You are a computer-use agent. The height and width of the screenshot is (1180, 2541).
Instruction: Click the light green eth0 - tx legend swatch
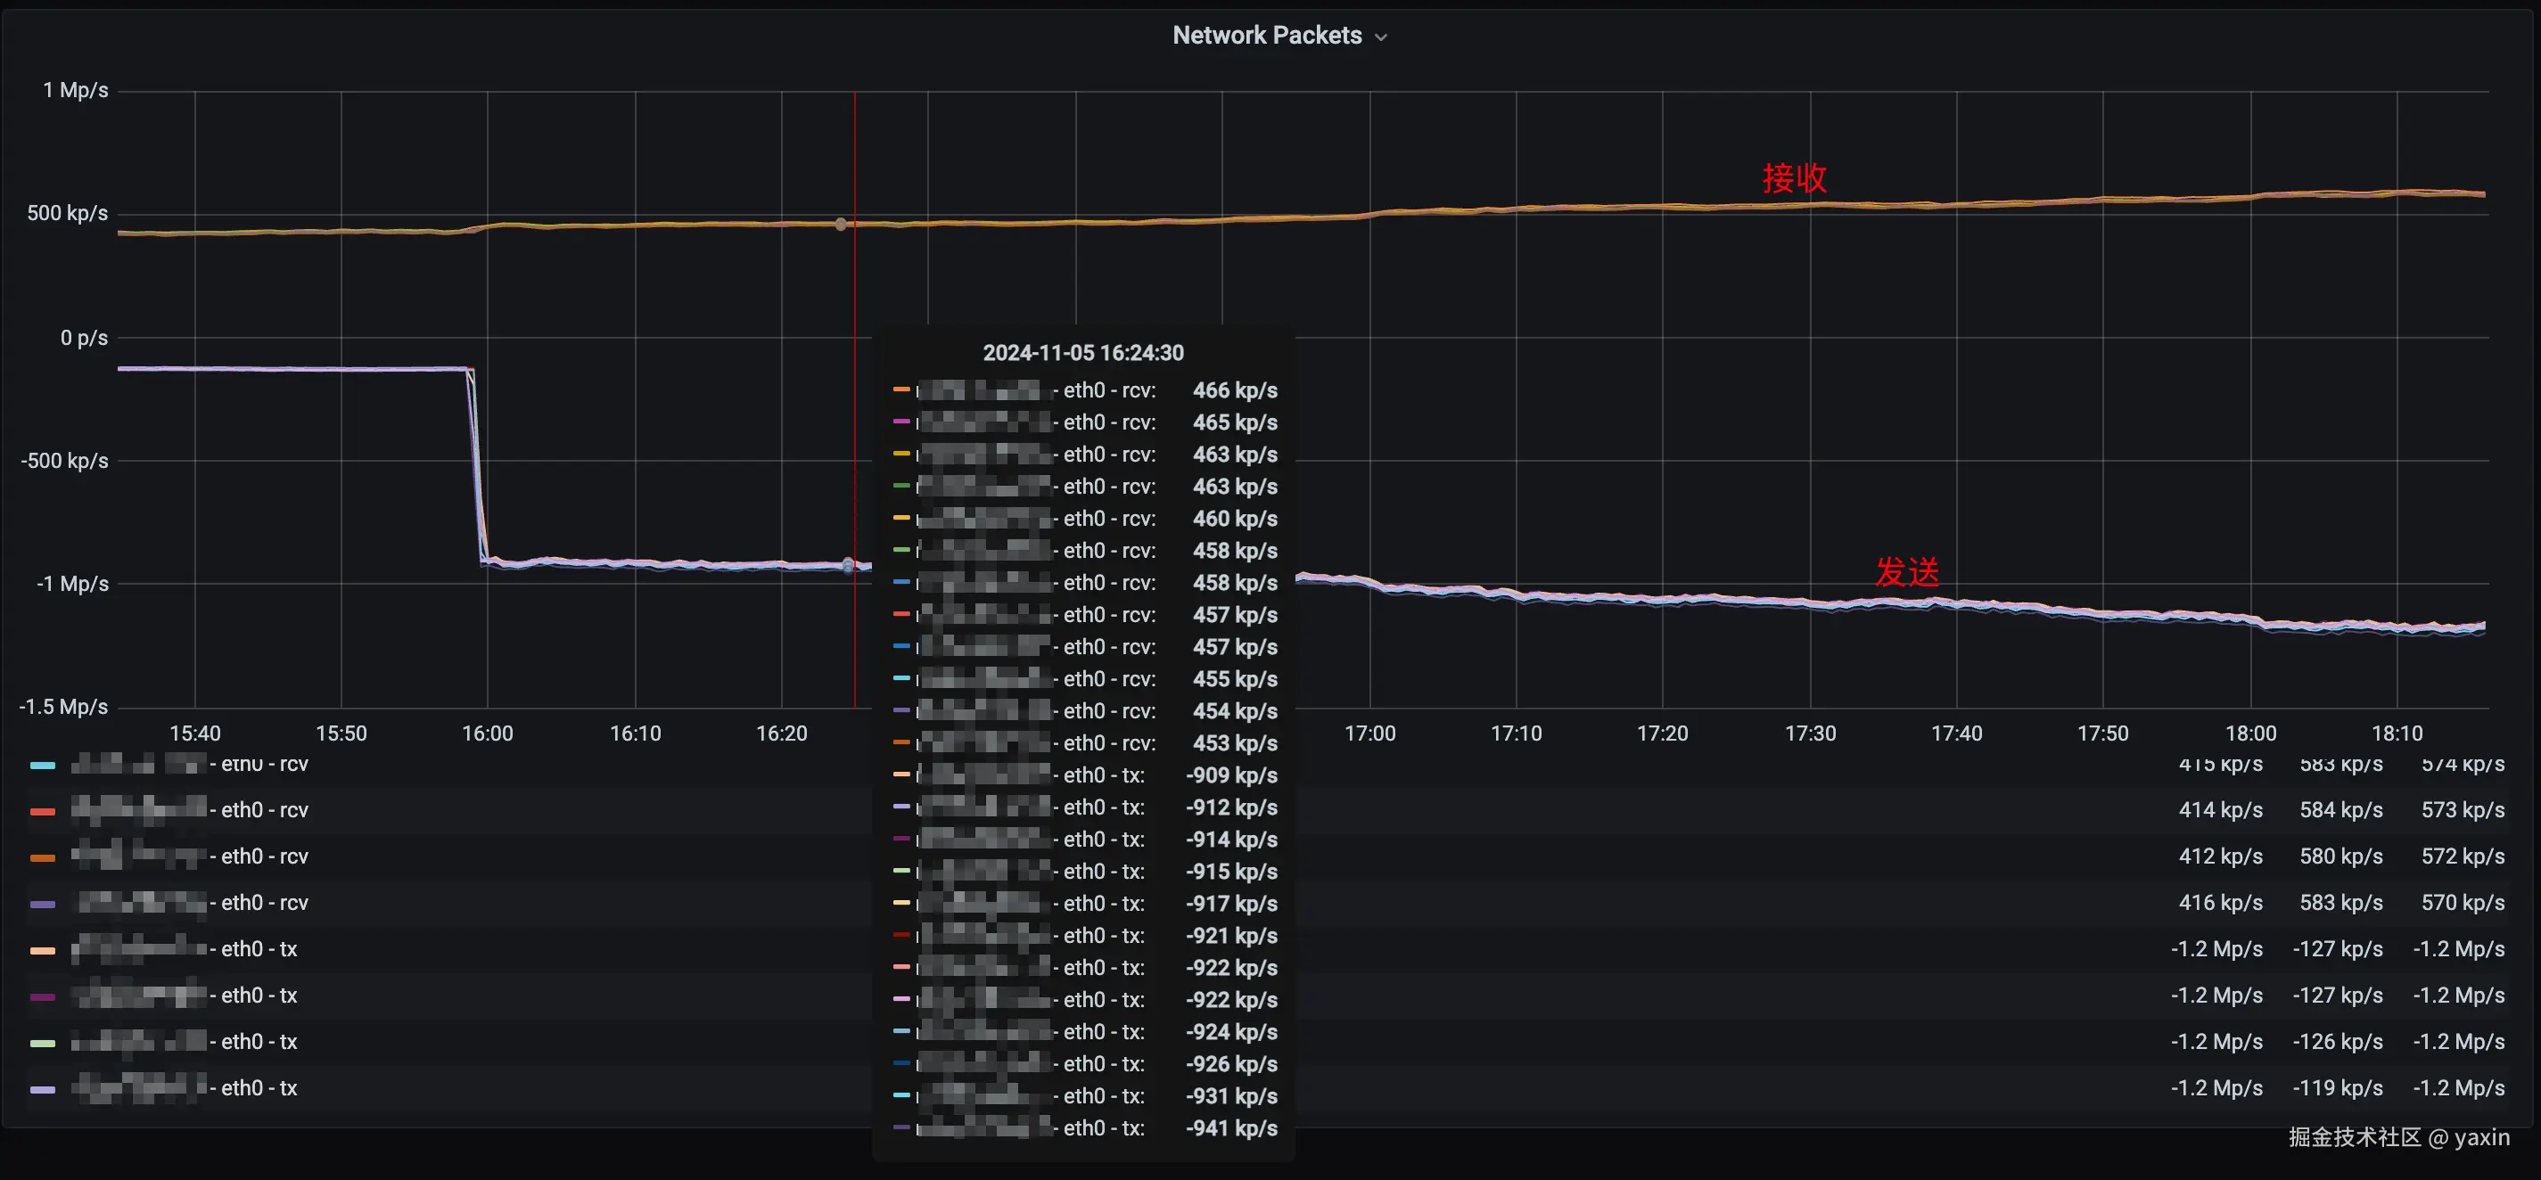pos(43,1043)
